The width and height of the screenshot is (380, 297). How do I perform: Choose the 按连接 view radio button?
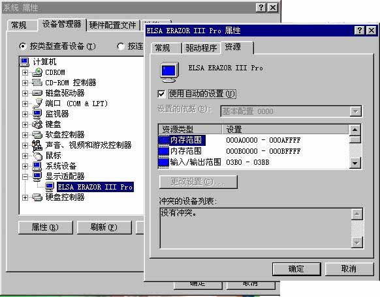pos(121,46)
